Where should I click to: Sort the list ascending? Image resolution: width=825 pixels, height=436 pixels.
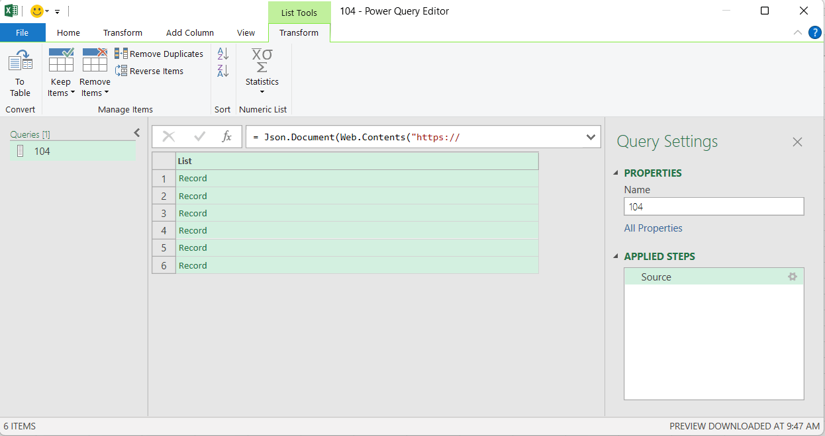click(x=222, y=53)
